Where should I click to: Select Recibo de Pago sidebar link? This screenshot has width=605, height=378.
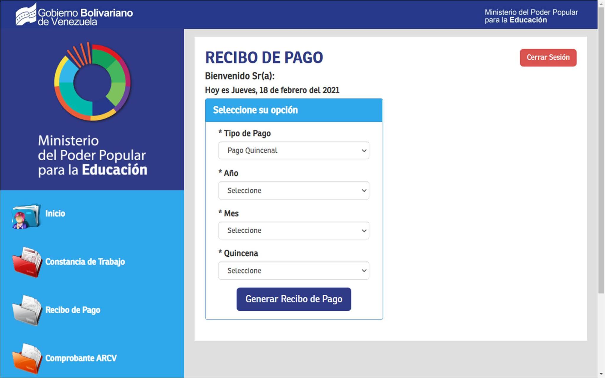point(73,310)
